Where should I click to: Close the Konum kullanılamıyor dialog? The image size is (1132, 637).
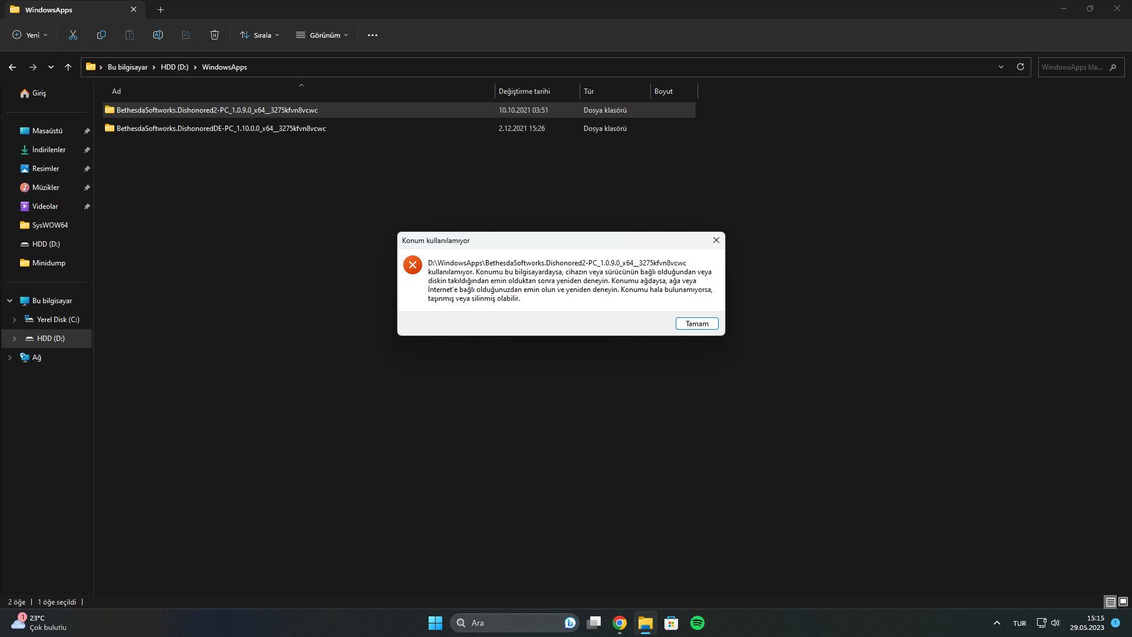(x=716, y=240)
